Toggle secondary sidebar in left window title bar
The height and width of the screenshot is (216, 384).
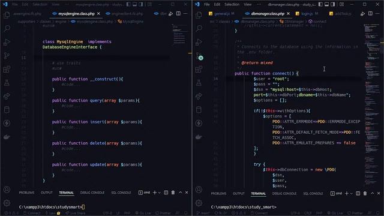(141, 4)
